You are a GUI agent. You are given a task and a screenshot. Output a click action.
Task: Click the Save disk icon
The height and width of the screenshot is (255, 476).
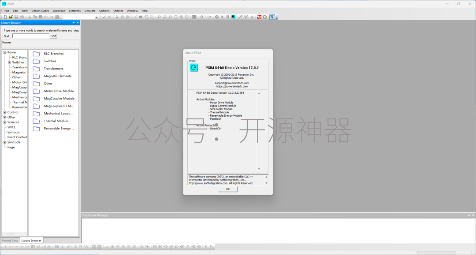[16, 17]
